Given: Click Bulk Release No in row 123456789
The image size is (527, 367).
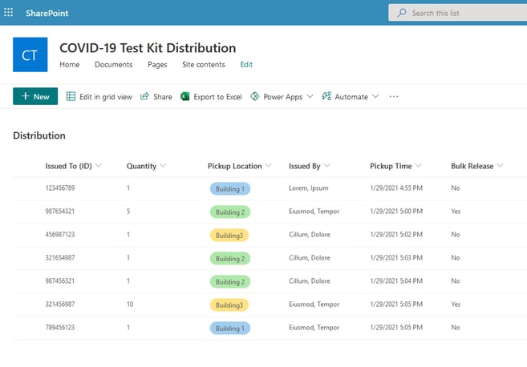Looking at the screenshot, I should click(x=456, y=188).
